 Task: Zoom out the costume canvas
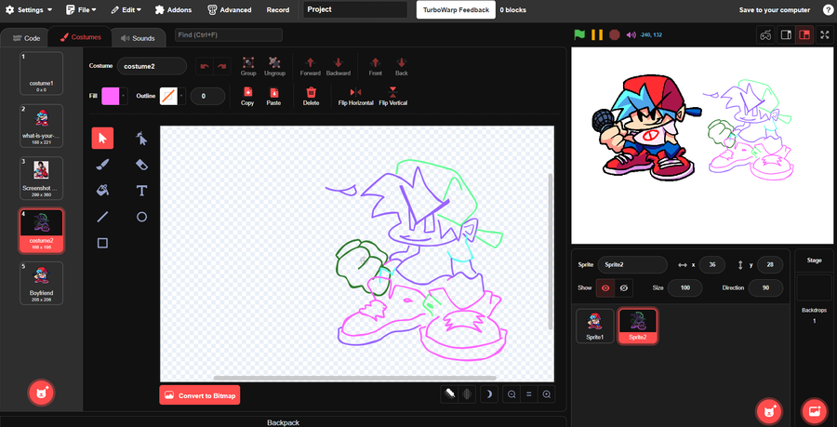(x=511, y=394)
